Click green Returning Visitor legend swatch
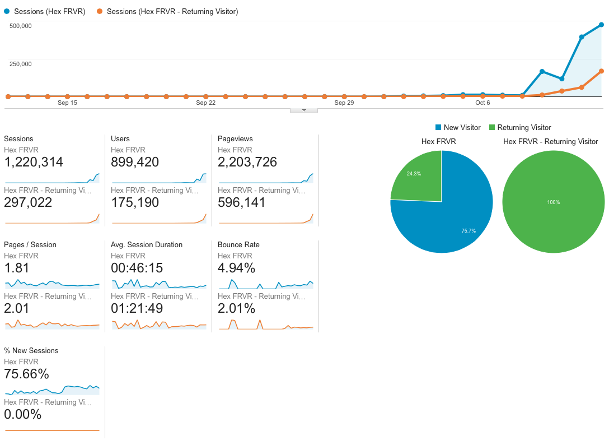Screen dimensions: 609x440 click(491, 127)
